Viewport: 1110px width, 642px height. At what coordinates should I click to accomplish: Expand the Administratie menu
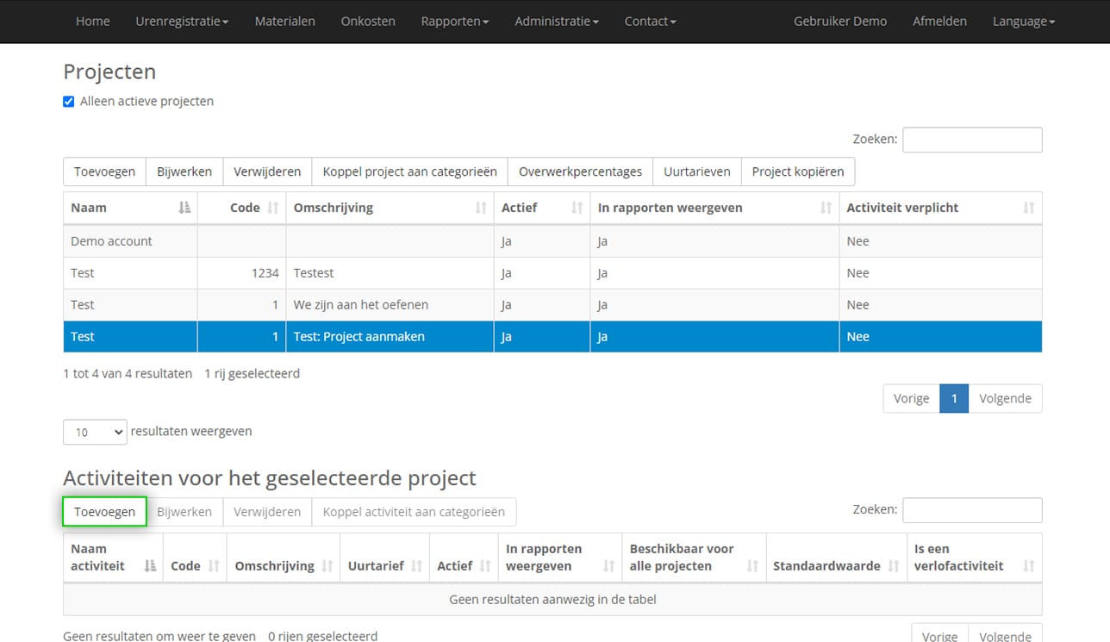click(x=556, y=22)
